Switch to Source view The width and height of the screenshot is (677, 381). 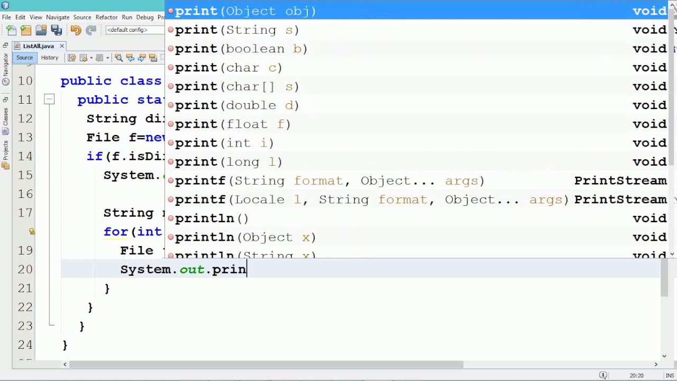(x=24, y=58)
